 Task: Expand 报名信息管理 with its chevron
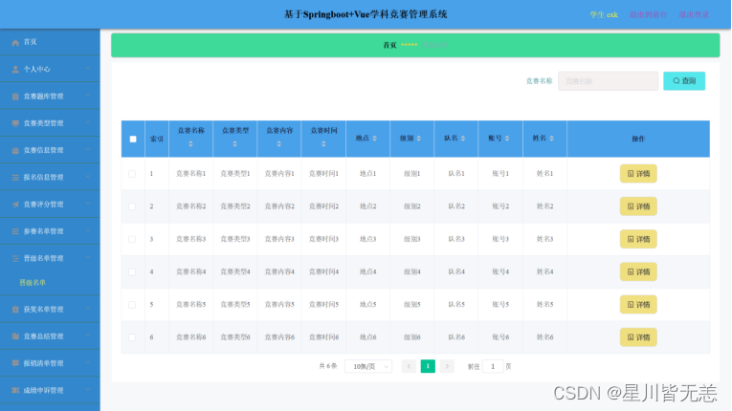[88, 177]
